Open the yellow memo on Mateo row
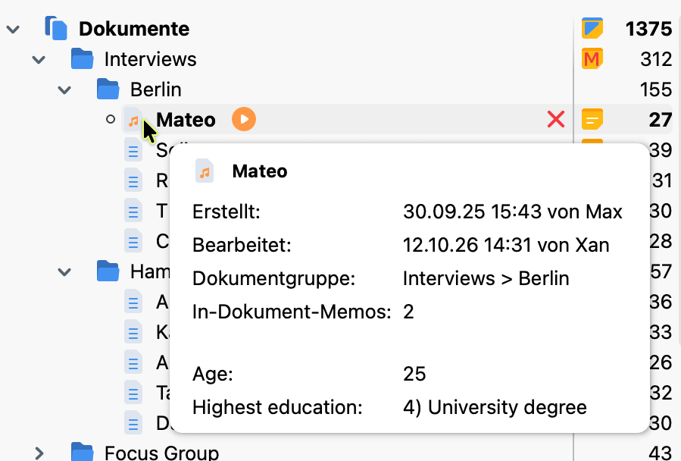The image size is (681, 461). 592,119
